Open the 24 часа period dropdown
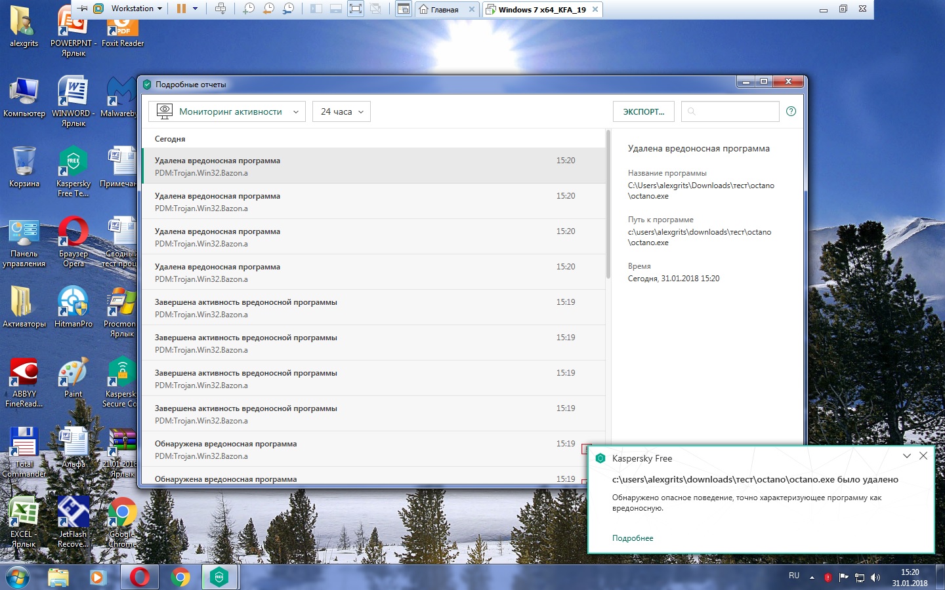 (x=341, y=111)
